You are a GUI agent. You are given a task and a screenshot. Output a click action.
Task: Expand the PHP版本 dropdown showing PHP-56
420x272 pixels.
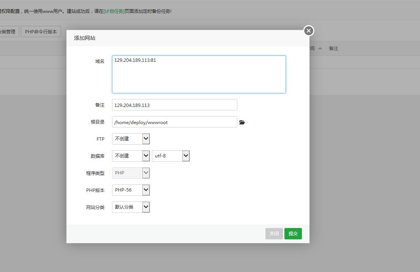(x=131, y=190)
